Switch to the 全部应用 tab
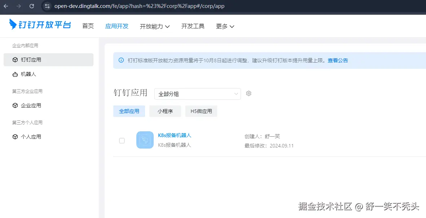 (x=129, y=111)
